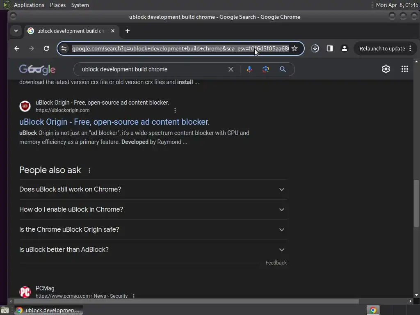Viewport: 420px width, 315px height.
Task: Click the vertical scrollbar thumb
Action: 416,203
